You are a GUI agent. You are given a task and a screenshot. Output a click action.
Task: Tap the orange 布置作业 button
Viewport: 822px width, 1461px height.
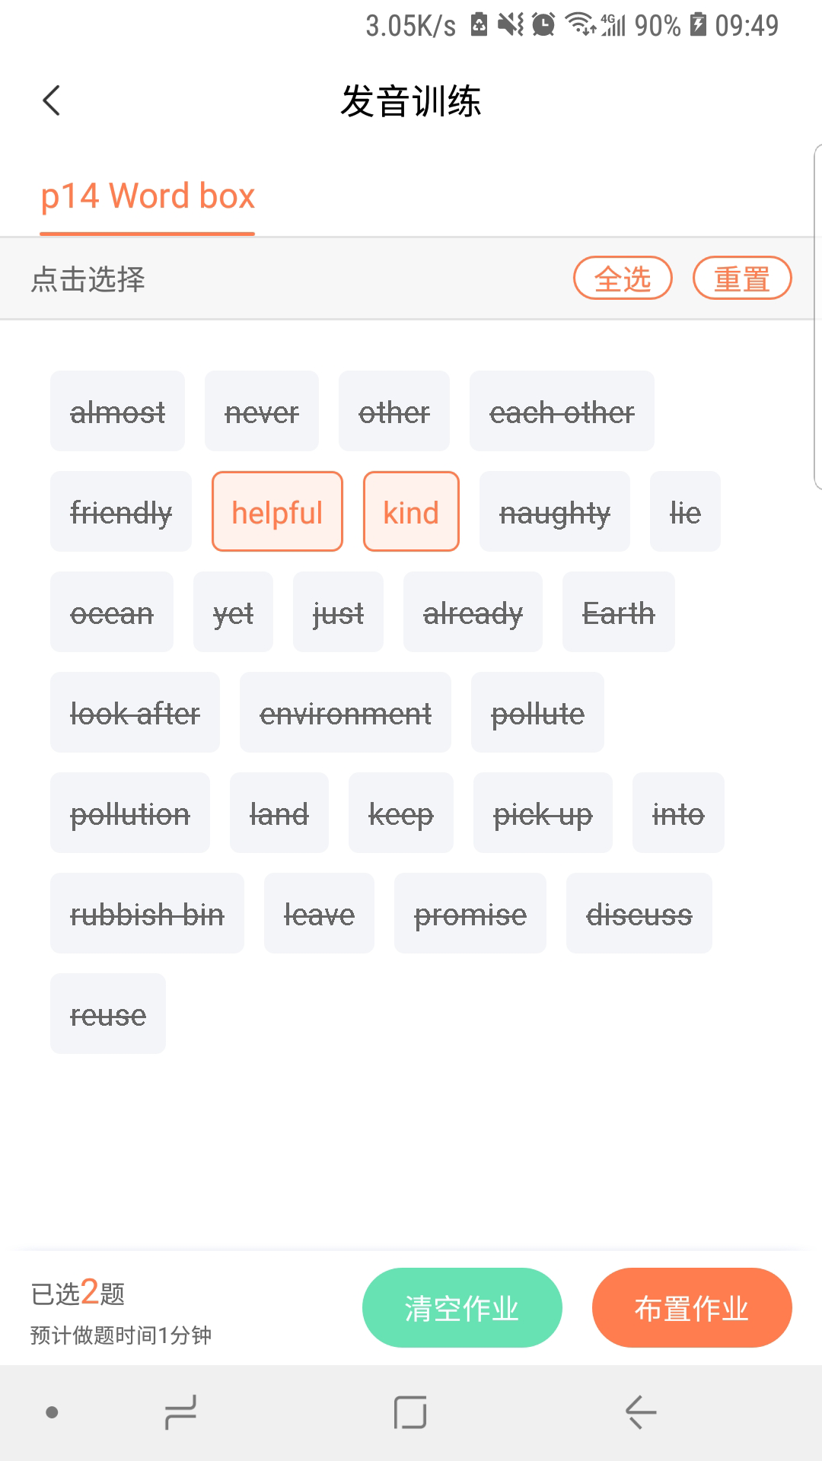tap(692, 1308)
